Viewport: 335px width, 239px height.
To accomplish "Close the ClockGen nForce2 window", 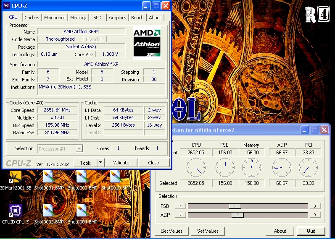I will click(324, 130).
